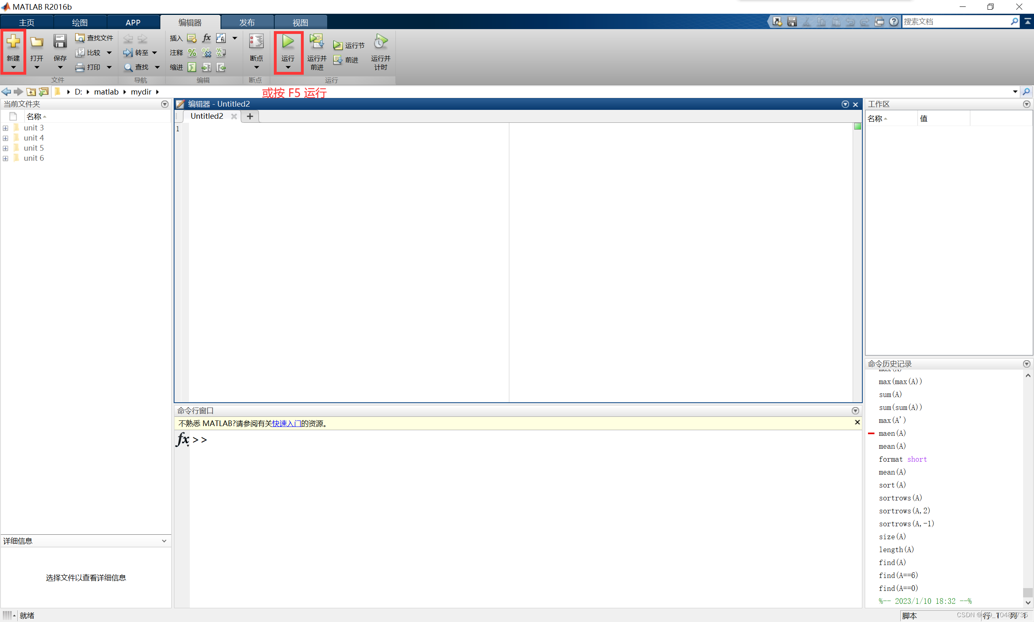Screen dimensions: 1034x622
Task: Switch to the Home (主页) tab
Action: point(26,22)
